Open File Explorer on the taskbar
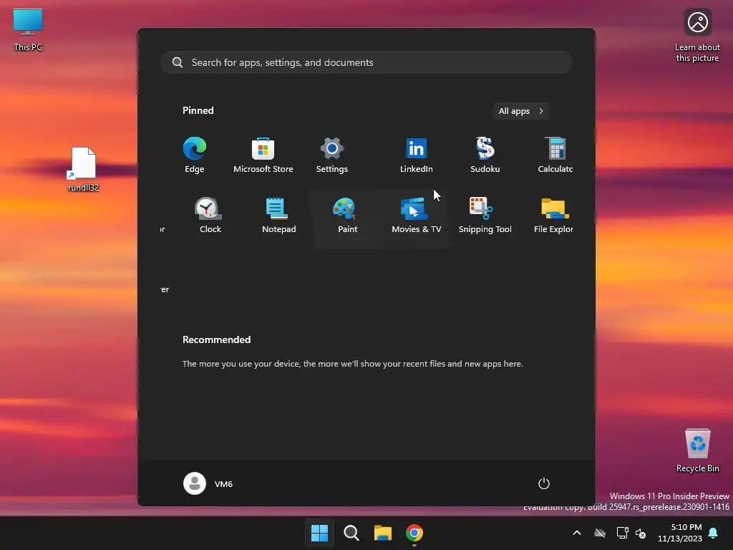Screen dimensions: 733x550 tap(383, 533)
